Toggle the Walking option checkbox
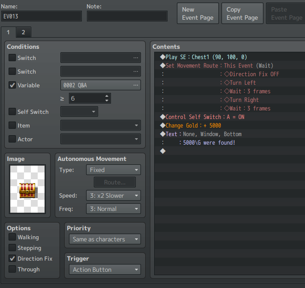This screenshot has height=288, width=305. click(x=12, y=237)
